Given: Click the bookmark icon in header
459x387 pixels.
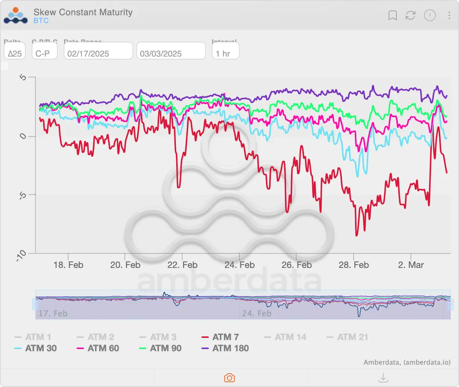Looking at the screenshot, I should [x=392, y=15].
